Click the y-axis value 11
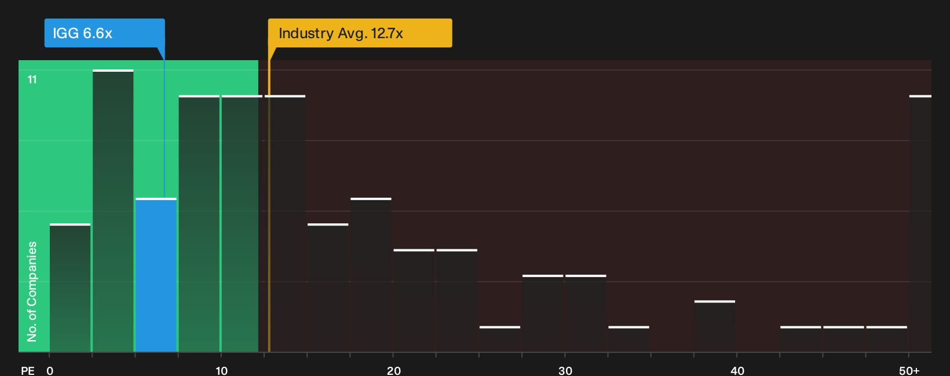Screen dimensions: 950x376 point(32,79)
